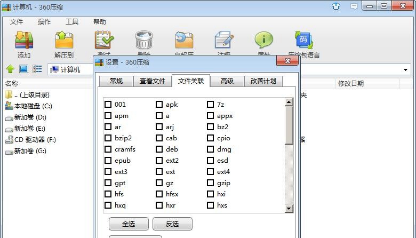Select the parent directory (上级目录) folder
Screen dimensions: 416x238
(x=27, y=95)
